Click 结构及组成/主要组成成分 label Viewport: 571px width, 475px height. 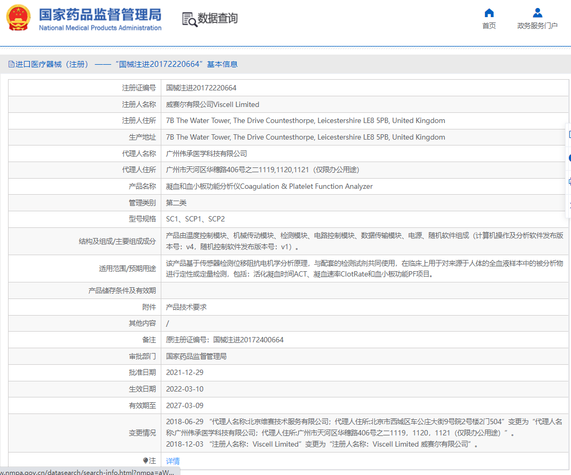pos(118,241)
